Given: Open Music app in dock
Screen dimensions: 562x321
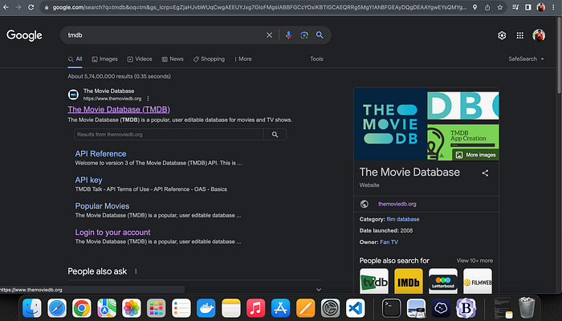Looking at the screenshot, I should 255,308.
